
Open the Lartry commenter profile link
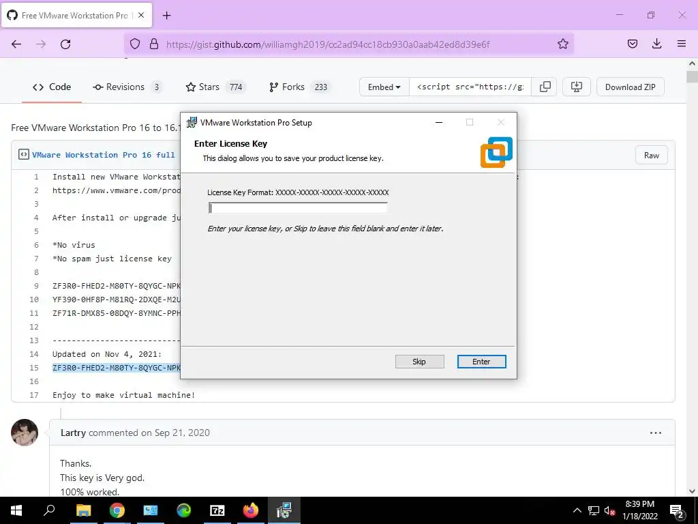73,433
